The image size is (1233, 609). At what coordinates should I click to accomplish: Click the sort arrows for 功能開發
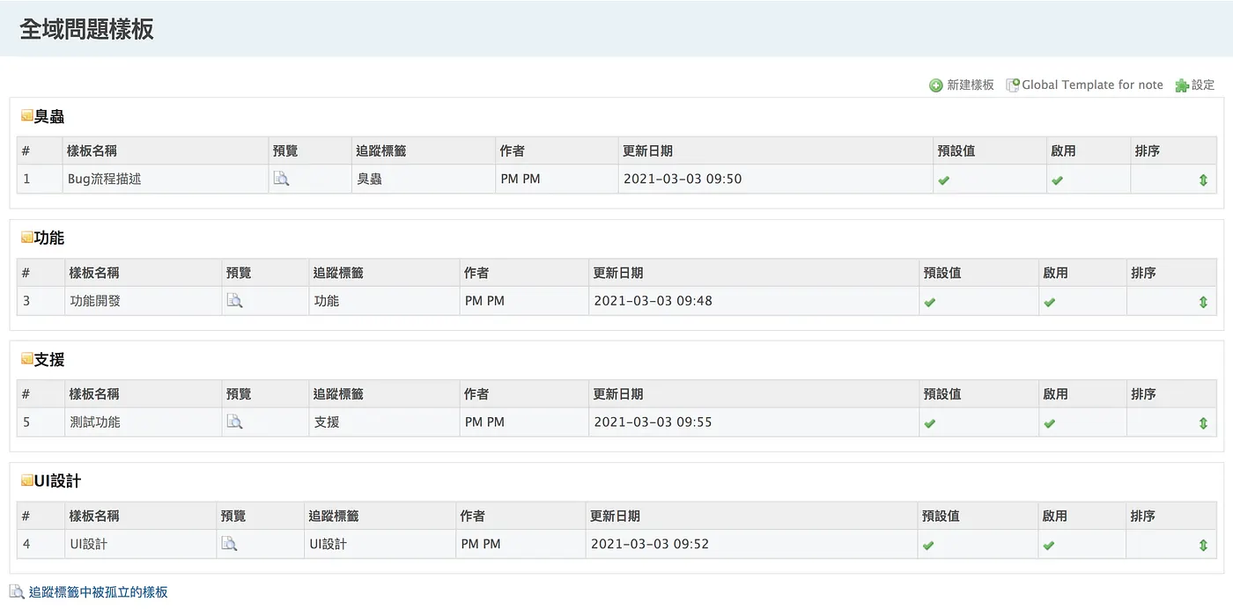point(1203,302)
